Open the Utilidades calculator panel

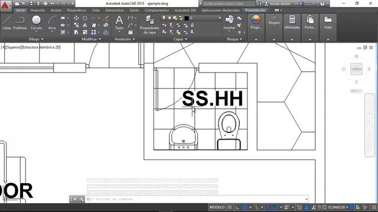[x=292, y=22]
